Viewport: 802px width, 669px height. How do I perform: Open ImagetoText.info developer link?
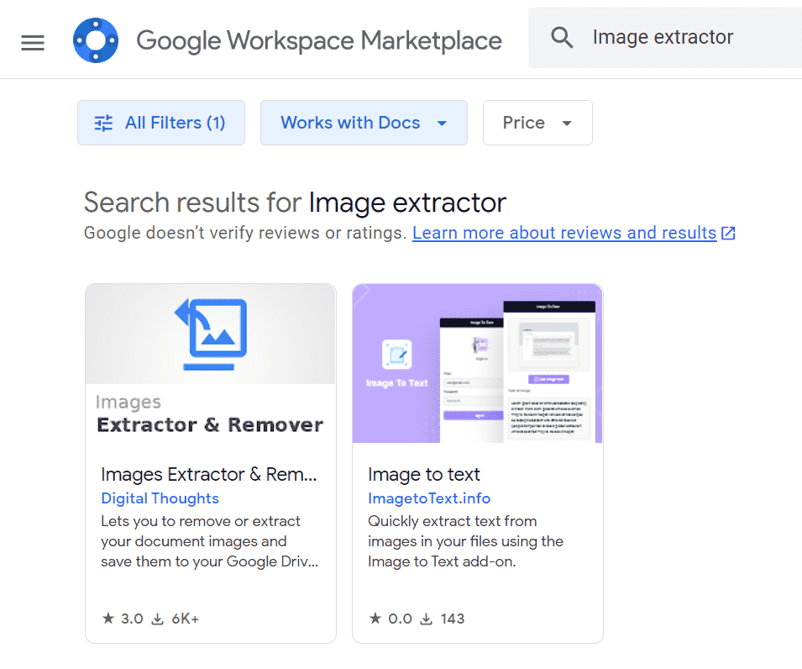pos(429,498)
